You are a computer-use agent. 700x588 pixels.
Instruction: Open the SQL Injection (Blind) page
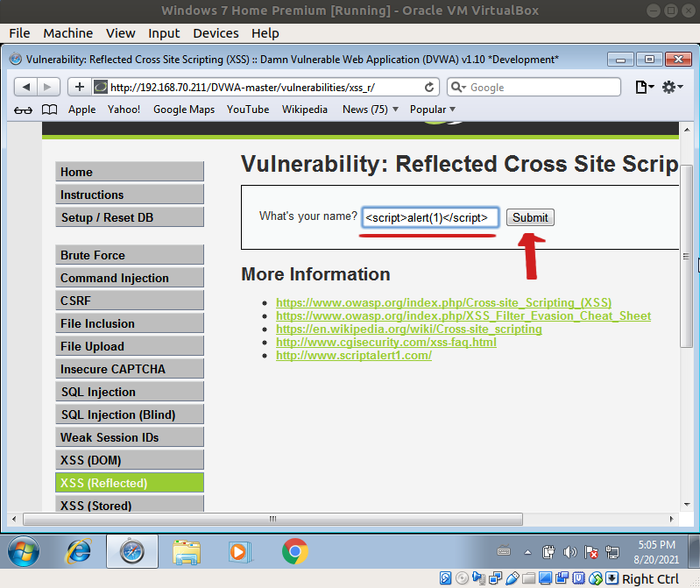(130, 414)
